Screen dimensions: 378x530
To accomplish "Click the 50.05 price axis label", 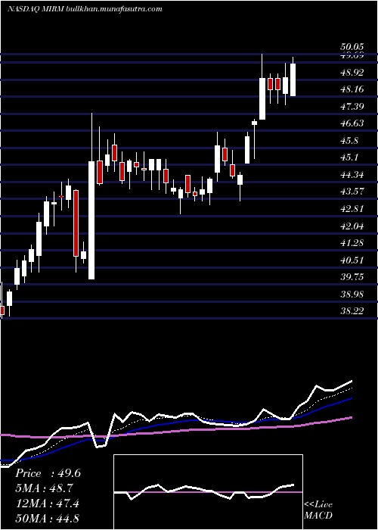I will coord(352,48).
